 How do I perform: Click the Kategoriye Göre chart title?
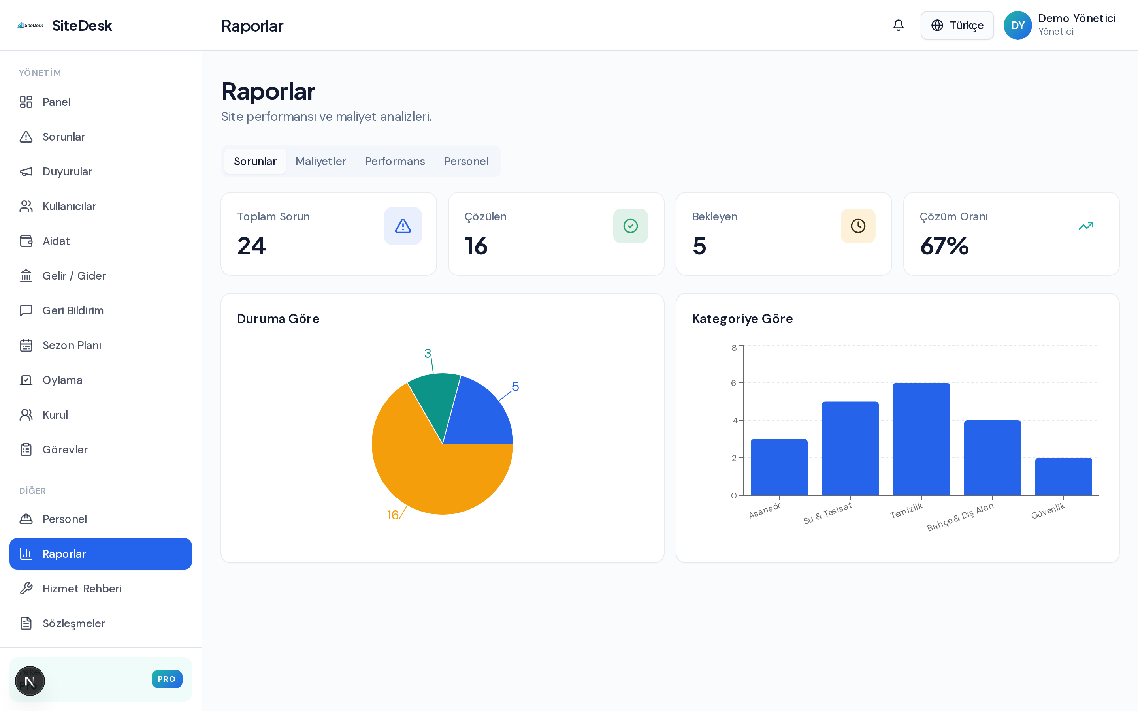point(742,319)
